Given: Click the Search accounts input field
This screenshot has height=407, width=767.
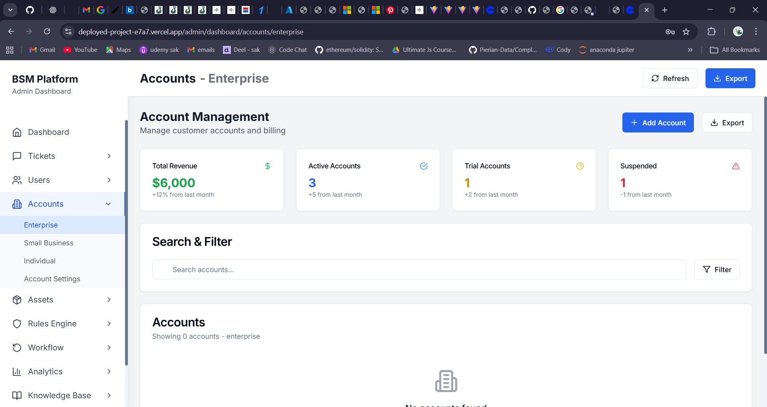Looking at the screenshot, I should [419, 269].
